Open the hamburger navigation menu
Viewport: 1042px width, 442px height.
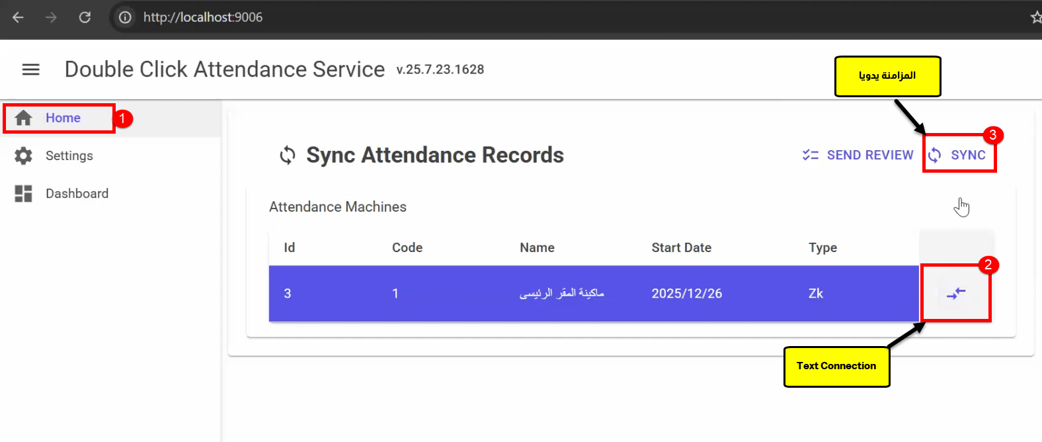pos(31,69)
